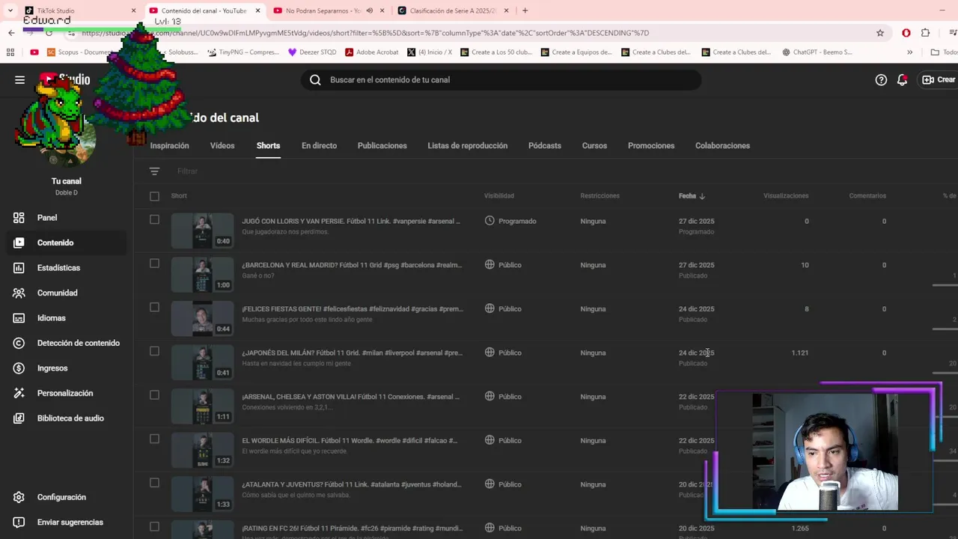The width and height of the screenshot is (958, 539).
Task: Click browser back arrow
Action: coord(11,33)
